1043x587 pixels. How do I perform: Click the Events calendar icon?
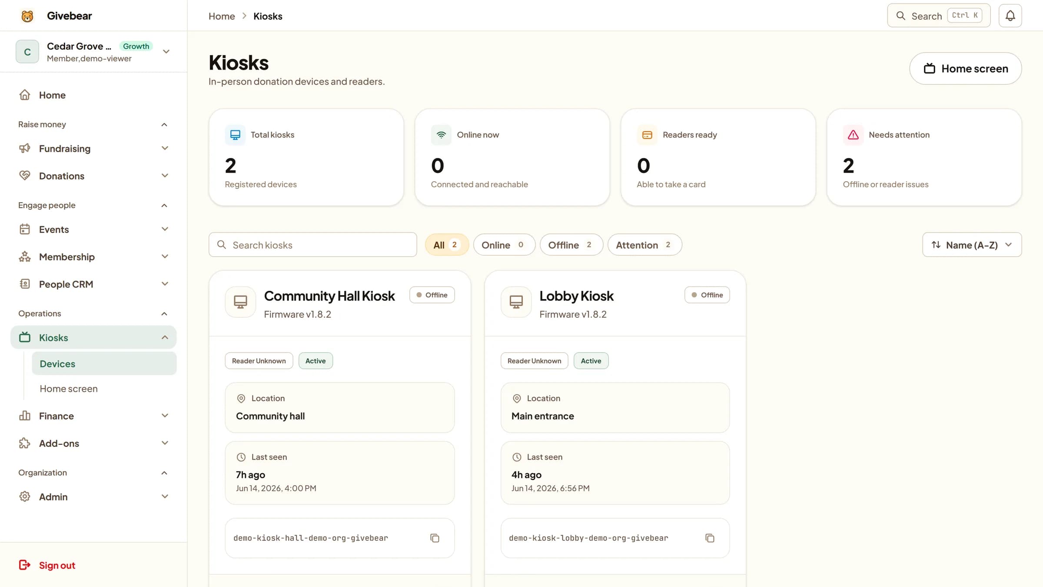25,229
